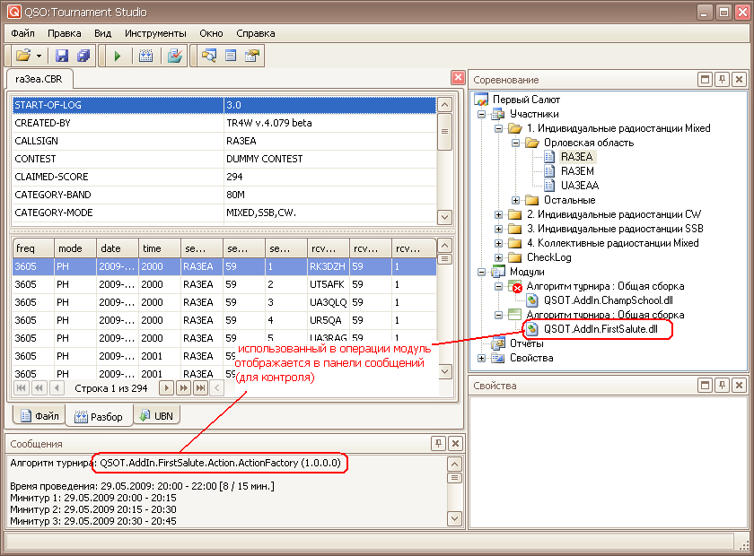Expand the Остальные folder node
Image resolution: width=754 pixels, height=556 pixels.
pyautogui.click(x=516, y=200)
